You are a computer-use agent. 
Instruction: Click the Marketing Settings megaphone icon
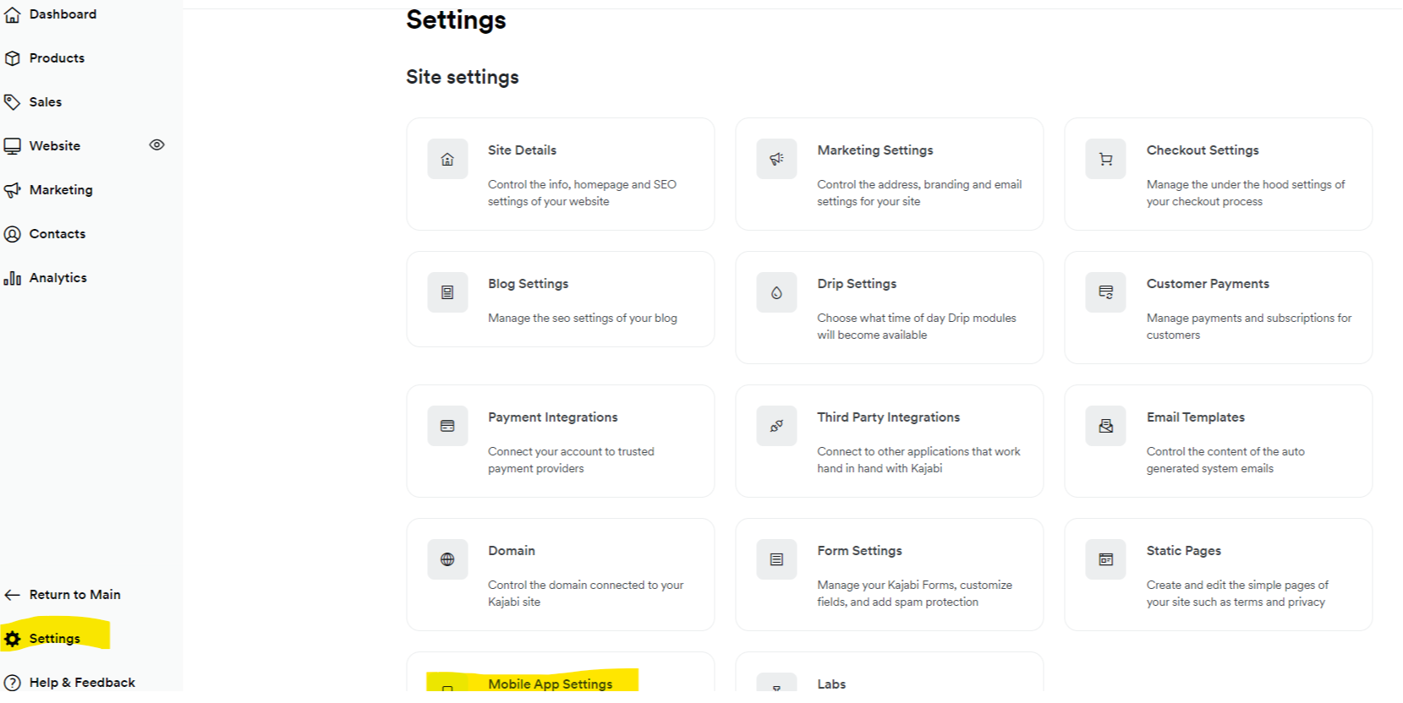point(776,159)
